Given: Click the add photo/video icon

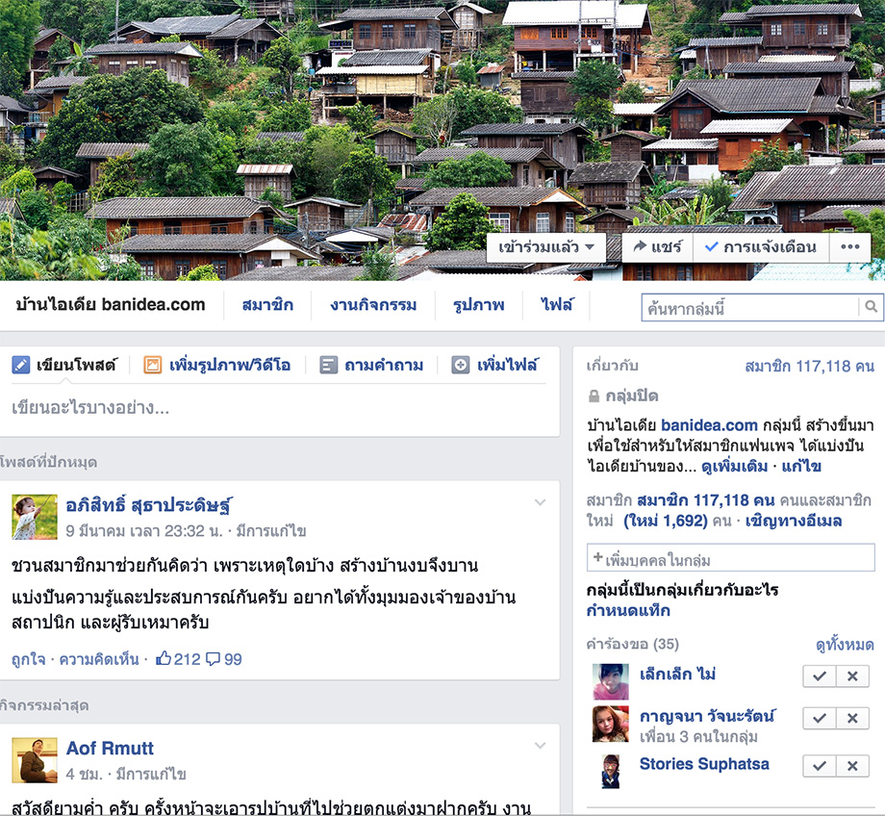Looking at the screenshot, I should click(152, 366).
